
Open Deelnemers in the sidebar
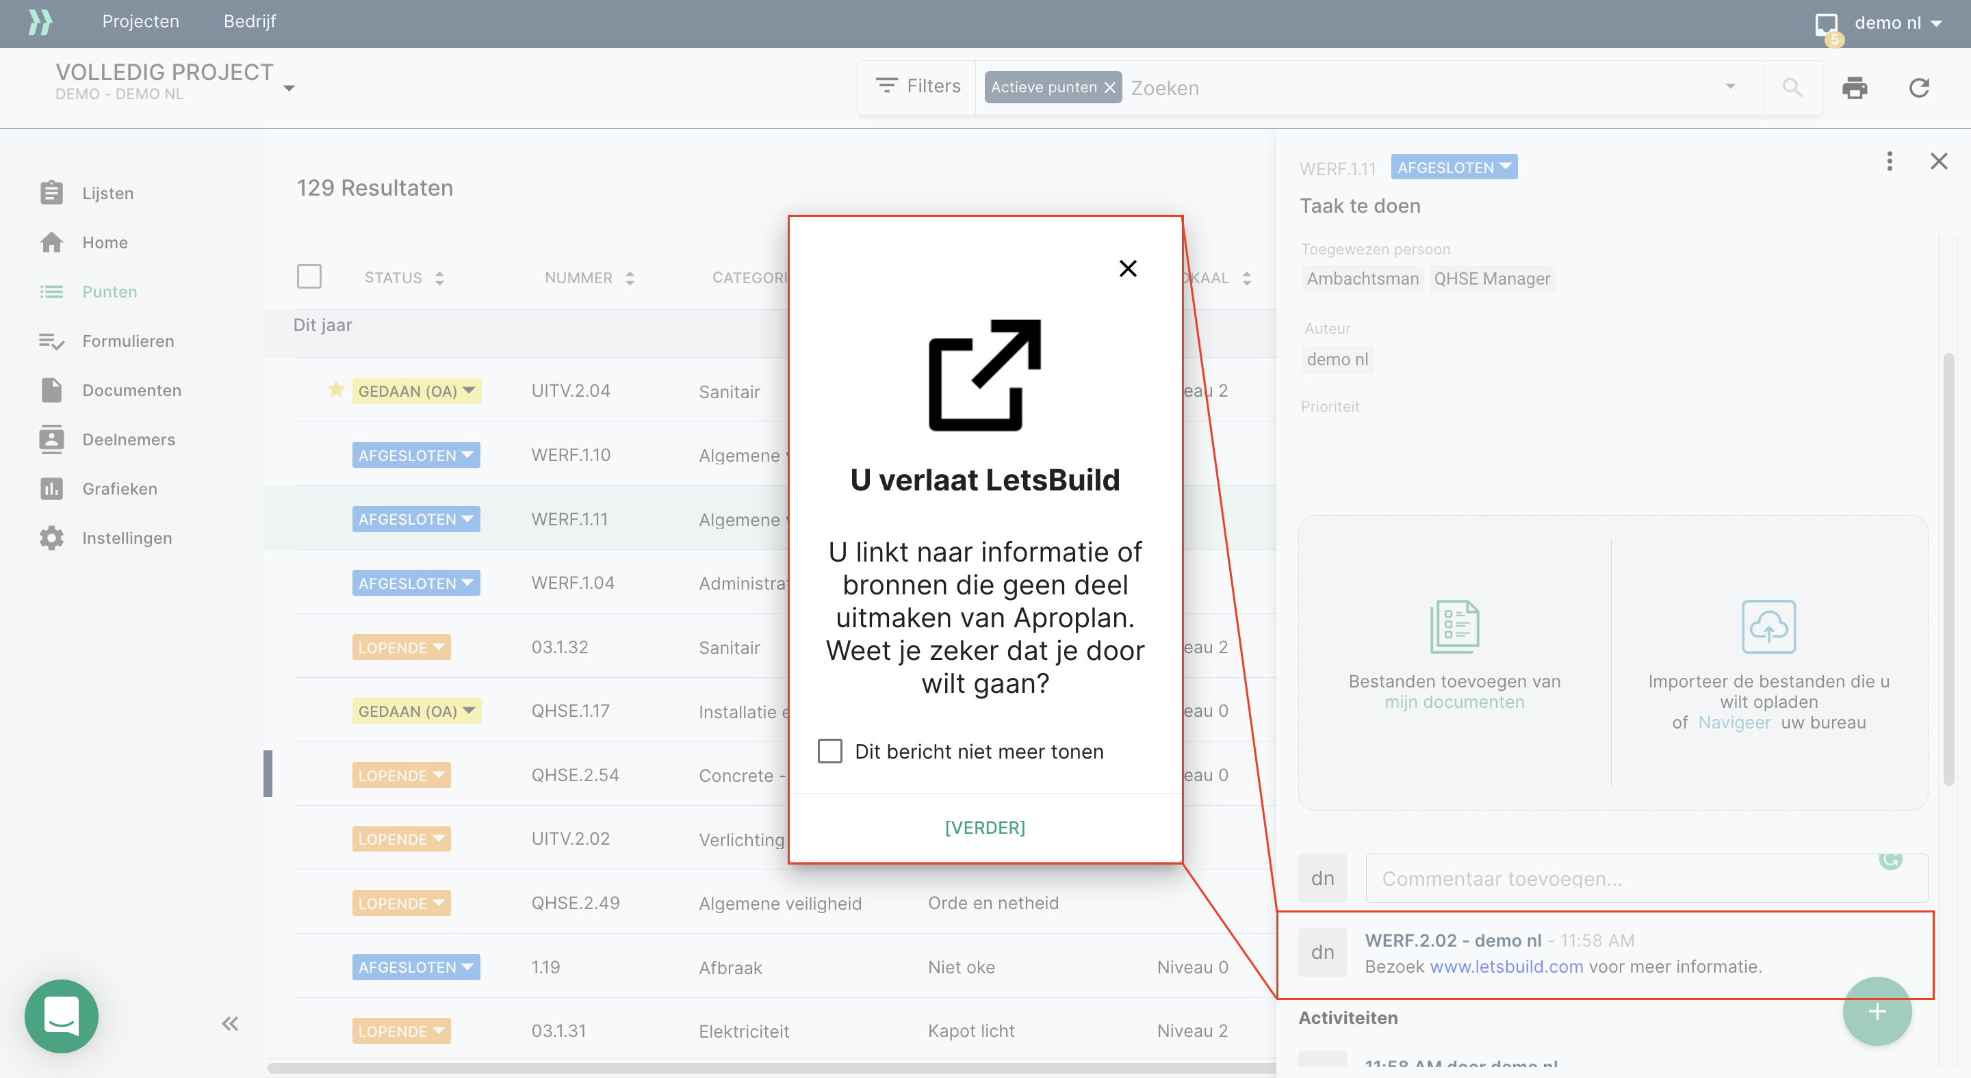tap(108, 440)
